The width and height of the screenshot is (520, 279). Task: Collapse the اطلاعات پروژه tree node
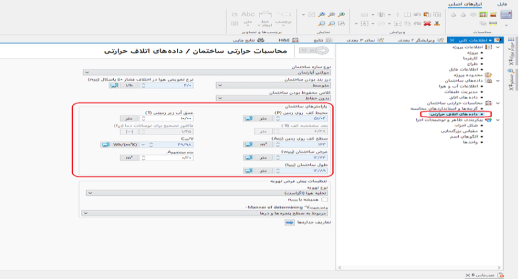498,47
